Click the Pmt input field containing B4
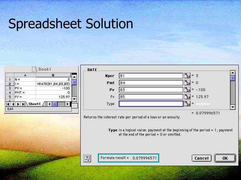The image size is (241, 180). coord(151,83)
